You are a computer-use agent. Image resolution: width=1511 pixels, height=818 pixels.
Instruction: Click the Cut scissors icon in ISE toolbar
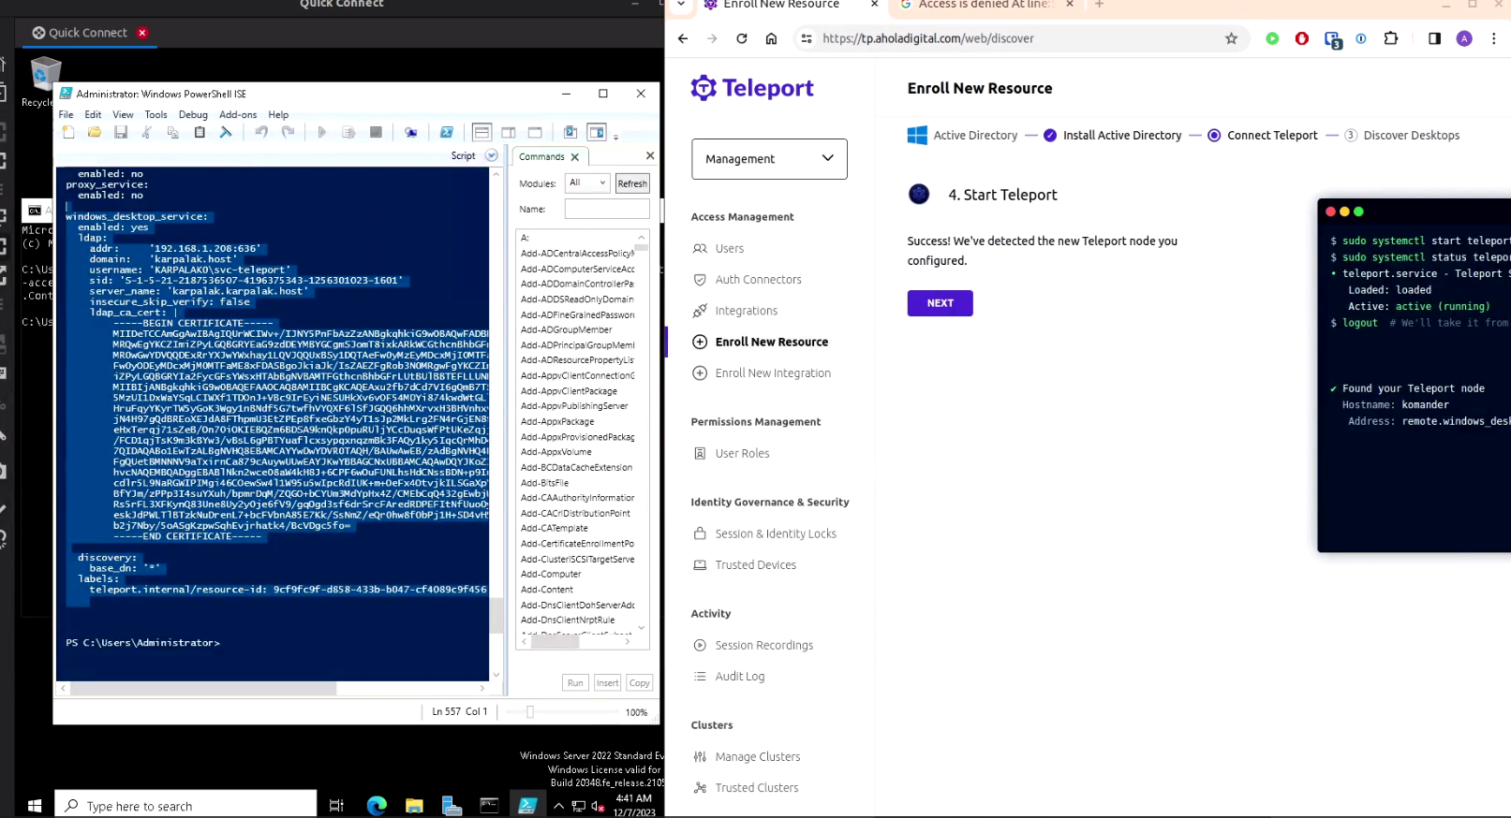pos(147,133)
